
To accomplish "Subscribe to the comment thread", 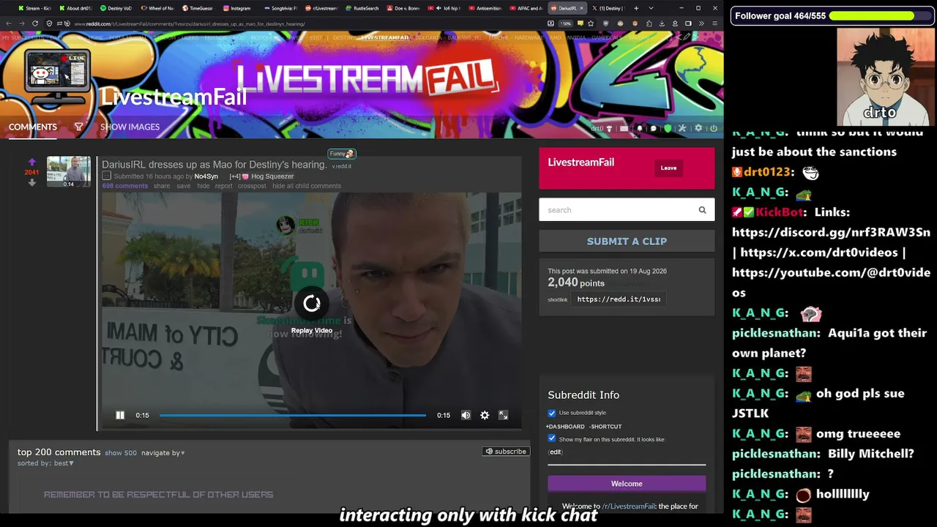I will click(505, 451).
